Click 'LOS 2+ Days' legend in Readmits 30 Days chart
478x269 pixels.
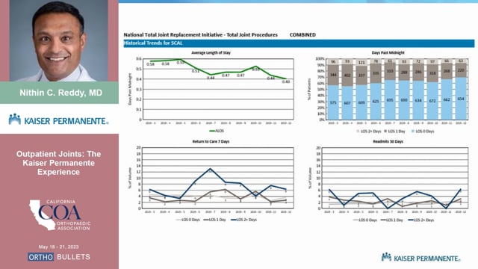(x=420, y=220)
